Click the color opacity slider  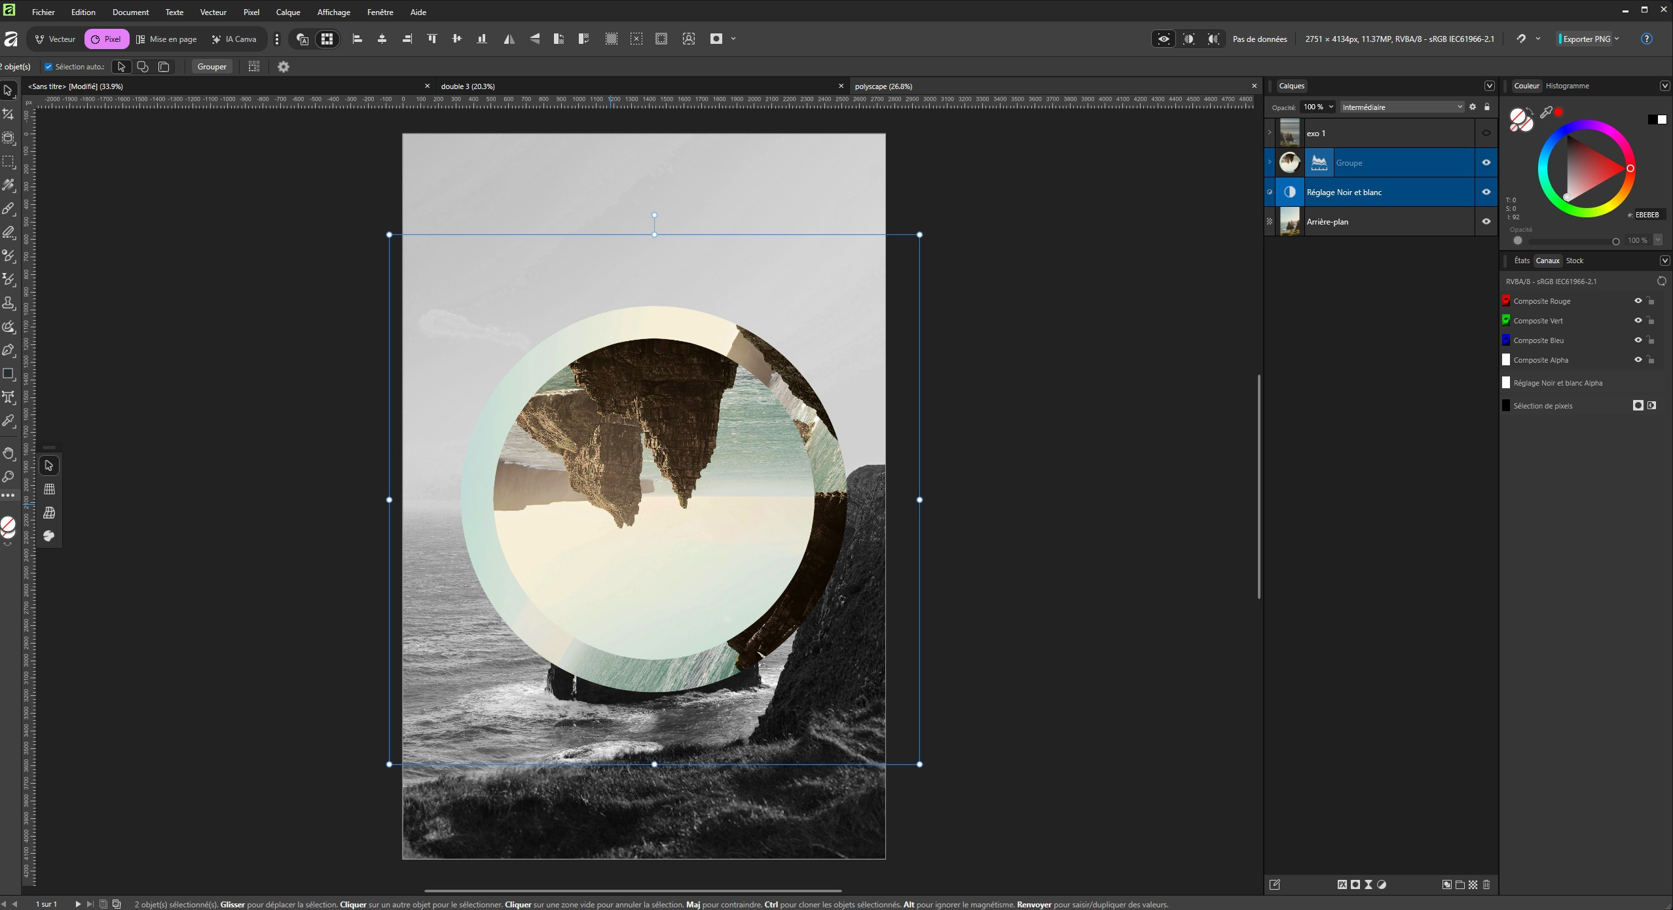[x=1572, y=241]
